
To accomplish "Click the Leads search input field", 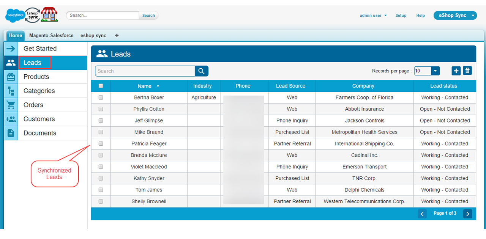I will coord(145,71).
